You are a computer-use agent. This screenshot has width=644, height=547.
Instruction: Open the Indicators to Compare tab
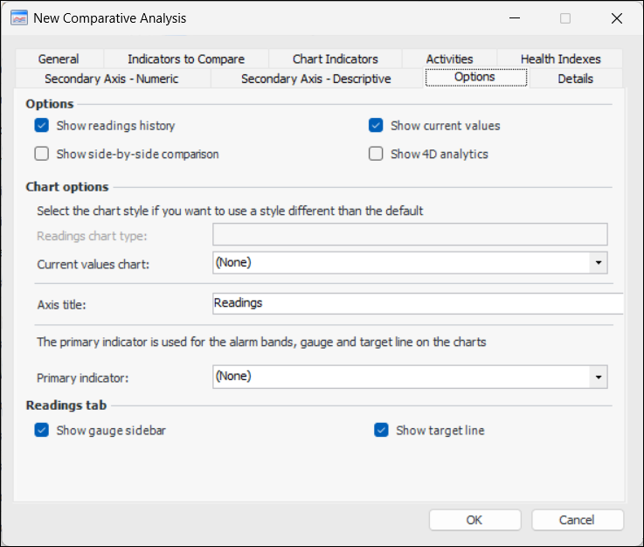(x=186, y=59)
